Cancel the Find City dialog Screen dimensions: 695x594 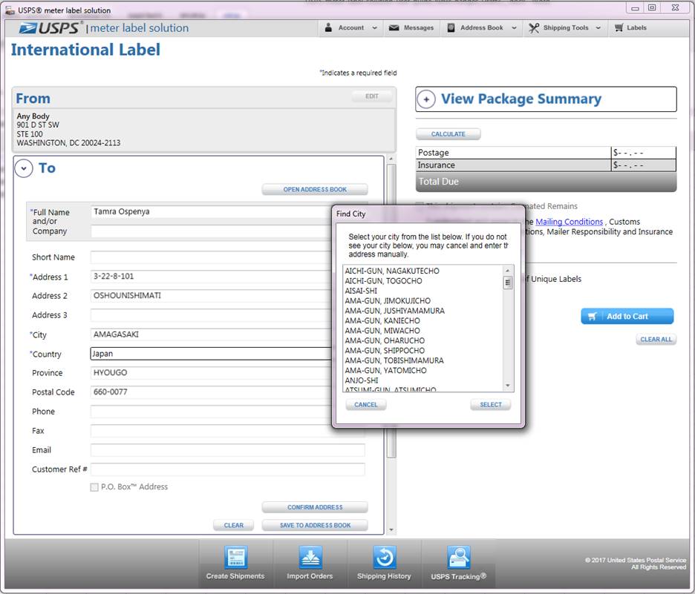pos(366,405)
